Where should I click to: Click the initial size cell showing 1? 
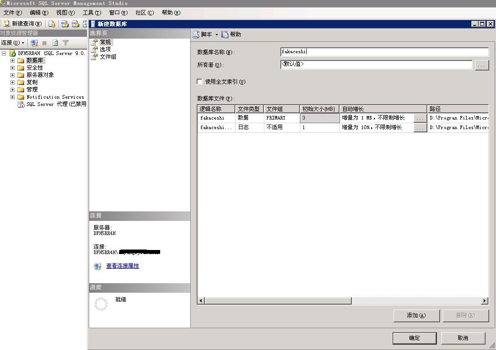pos(319,127)
